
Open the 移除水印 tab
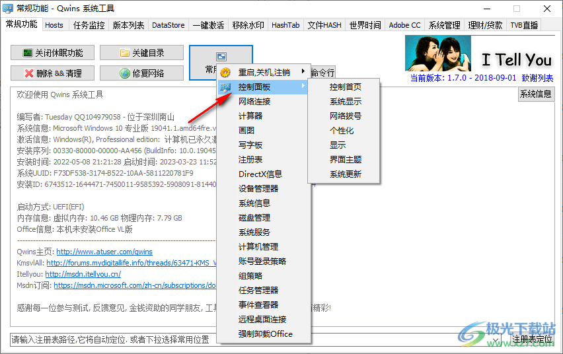248,25
